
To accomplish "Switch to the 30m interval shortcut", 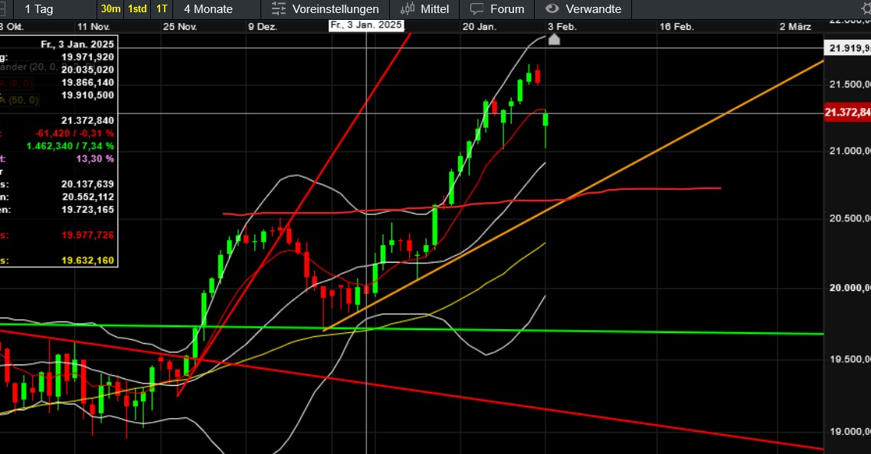I will pyautogui.click(x=110, y=9).
